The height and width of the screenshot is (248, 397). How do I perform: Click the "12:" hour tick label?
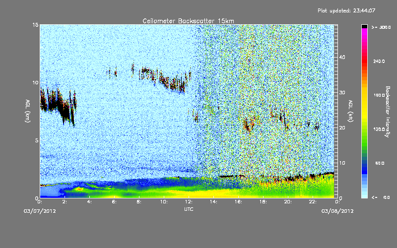189,202
